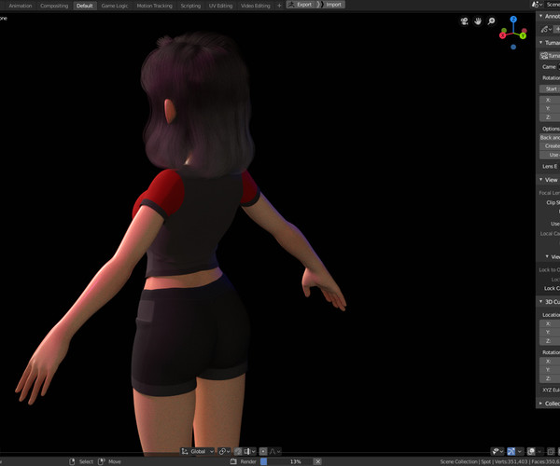Click the Create option in Turnaround
Viewport: 560px width, 466px height.
coord(550,145)
